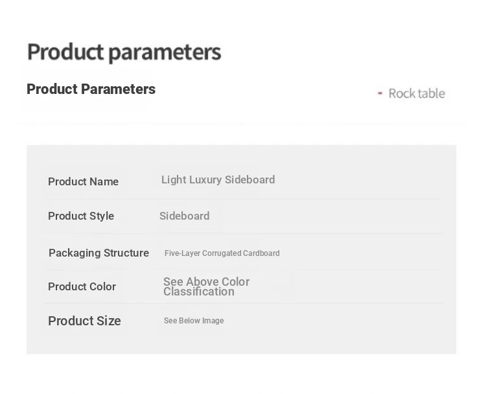The height and width of the screenshot is (394, 486).
Task: Click the word Size in Product Size
Action: point(108,321)
